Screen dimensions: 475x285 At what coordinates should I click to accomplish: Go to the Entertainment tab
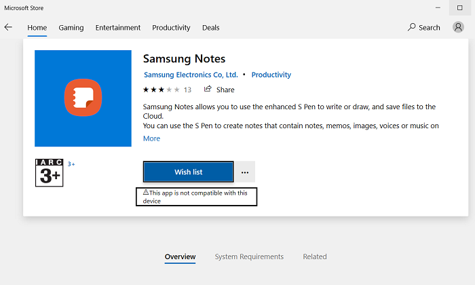tap(118, 28)
